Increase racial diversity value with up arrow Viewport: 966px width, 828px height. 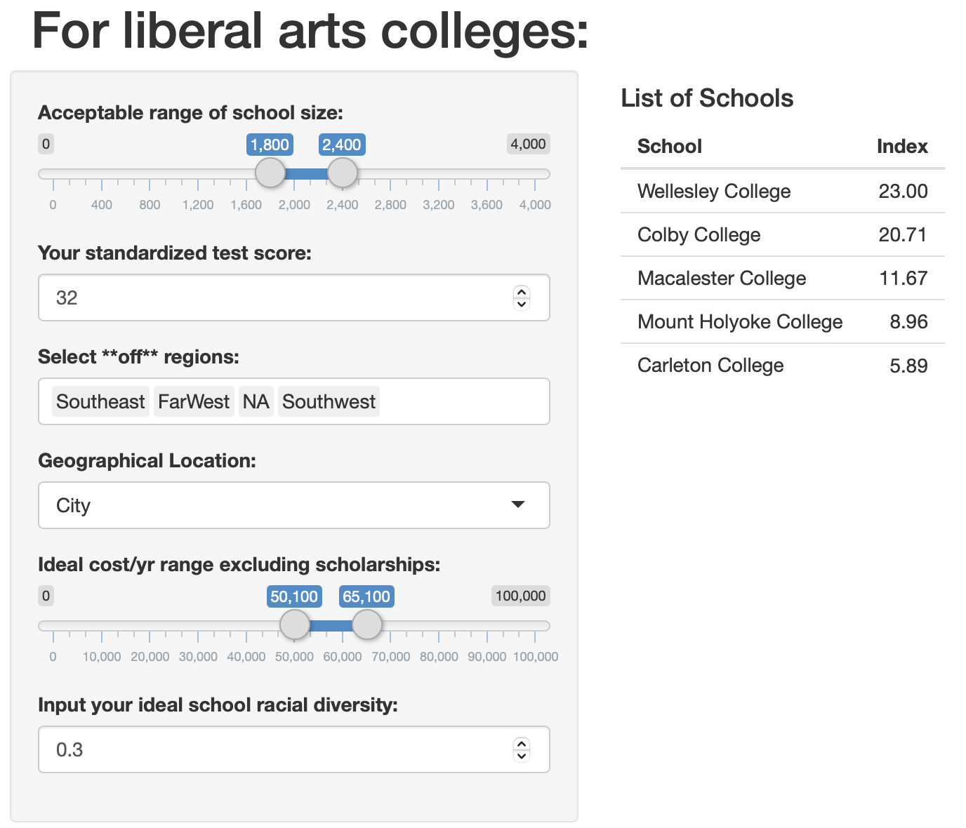click(521, 744)
